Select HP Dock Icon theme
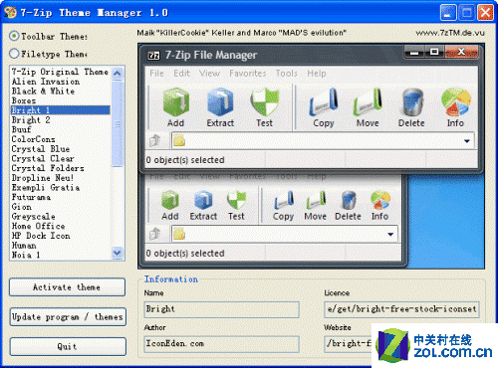Screen dimensions: 498x368 click(x=60, y=236)
